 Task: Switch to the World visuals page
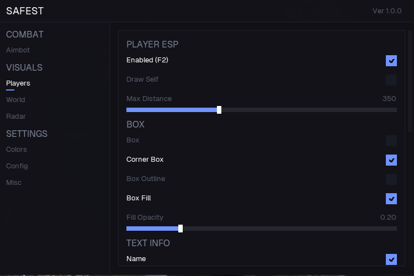pos(15,100)
